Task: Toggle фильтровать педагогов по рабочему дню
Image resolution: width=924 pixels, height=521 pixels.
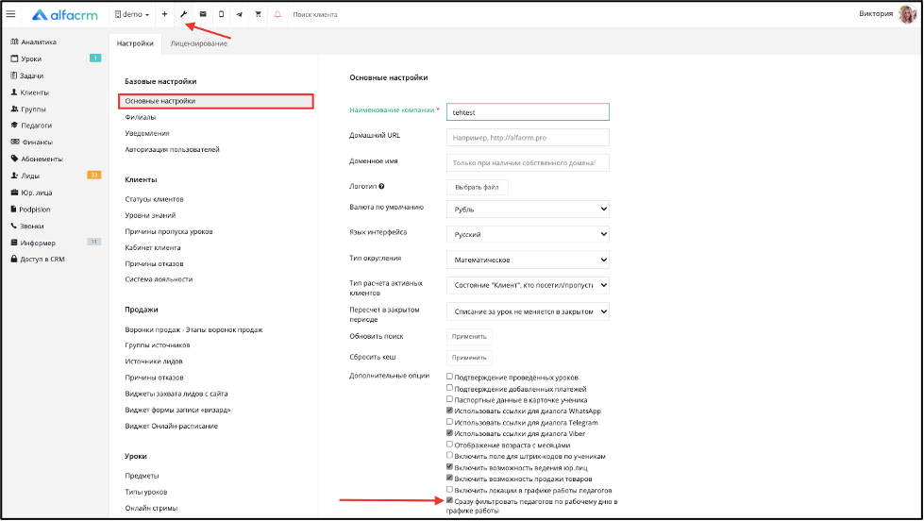Action: click(449, 500)
